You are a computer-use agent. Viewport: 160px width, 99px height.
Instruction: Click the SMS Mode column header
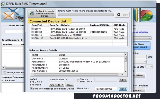pos(120,25)
